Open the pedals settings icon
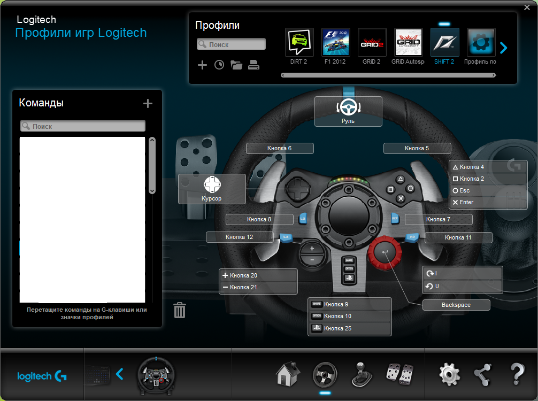This screenshot has width=538, height=401. coord(399,374)
